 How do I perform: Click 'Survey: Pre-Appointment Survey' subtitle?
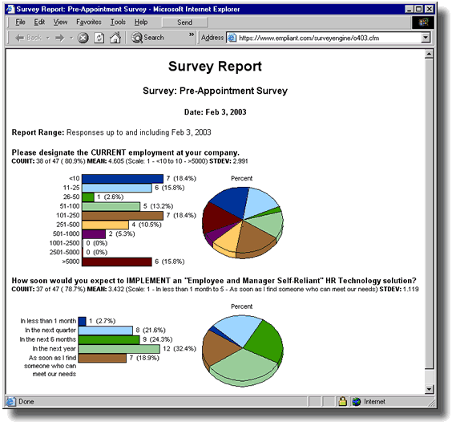pos(215,91)
